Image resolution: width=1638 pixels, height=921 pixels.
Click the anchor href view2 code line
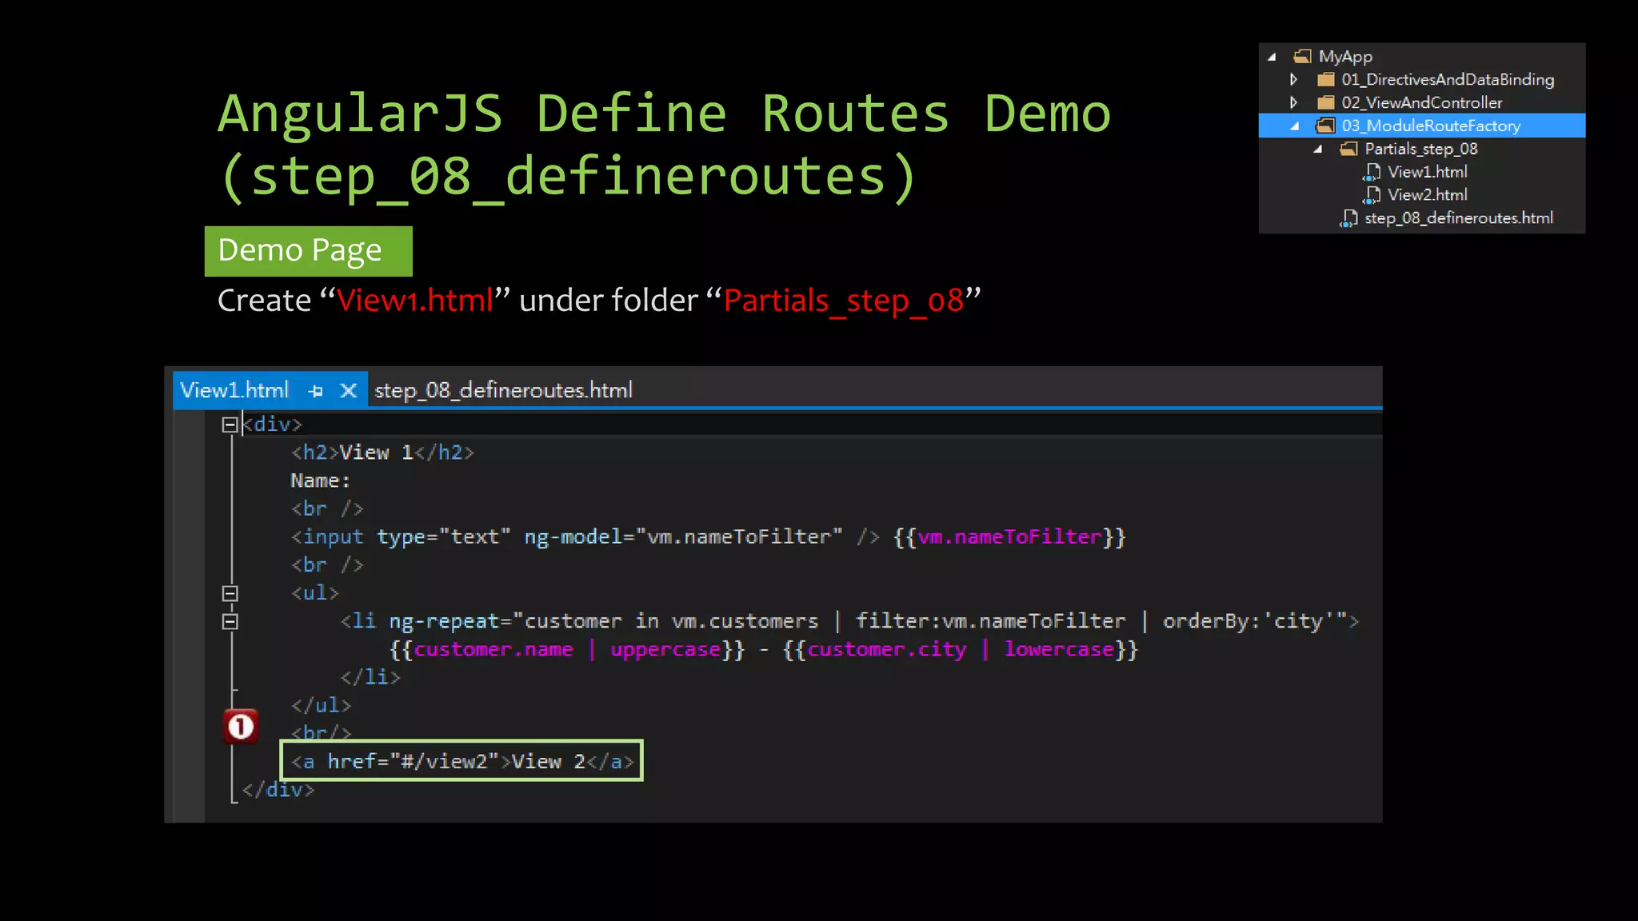pos(462,761)
